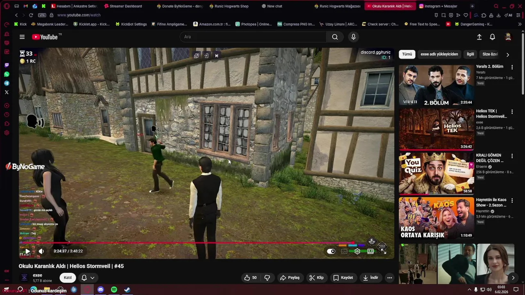Save the video with Kaydet
Screen dimensions: 525x295
coord(343,278)
